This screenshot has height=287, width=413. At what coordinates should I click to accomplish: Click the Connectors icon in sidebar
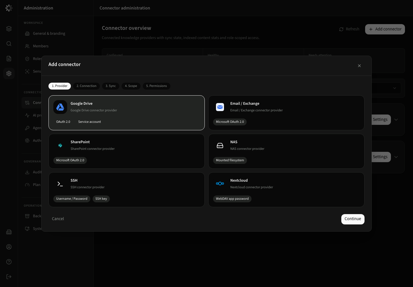(x=27, y=103)
